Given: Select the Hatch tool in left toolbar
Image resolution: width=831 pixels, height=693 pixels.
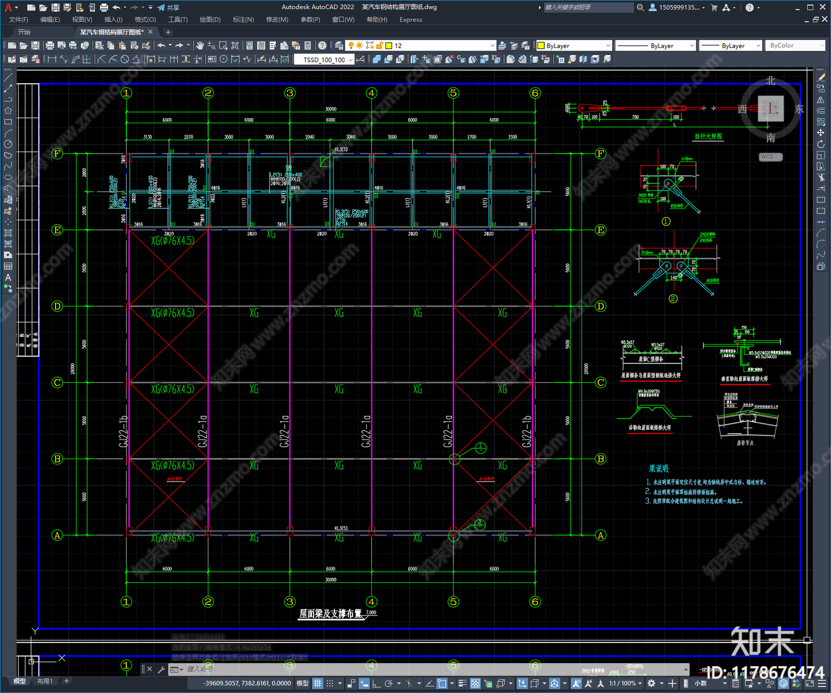Looking at the screenshot, I should (8, 233).
